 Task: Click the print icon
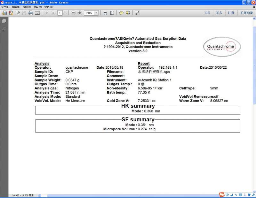click(31, 13)
